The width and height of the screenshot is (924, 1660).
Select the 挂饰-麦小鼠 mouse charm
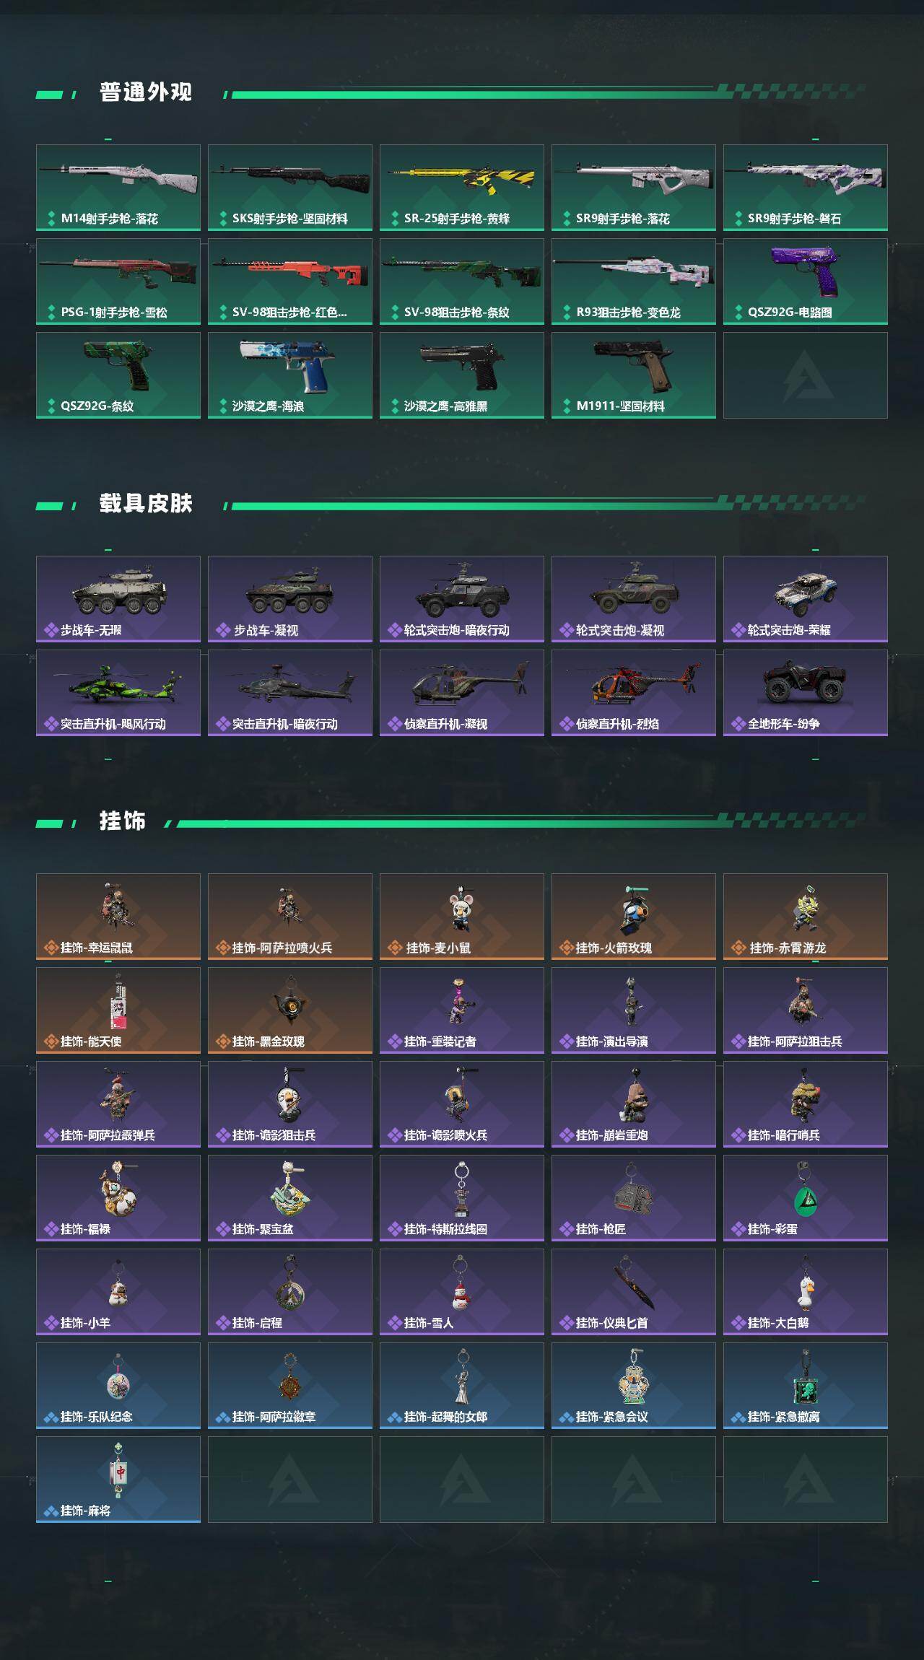[462, 917]
